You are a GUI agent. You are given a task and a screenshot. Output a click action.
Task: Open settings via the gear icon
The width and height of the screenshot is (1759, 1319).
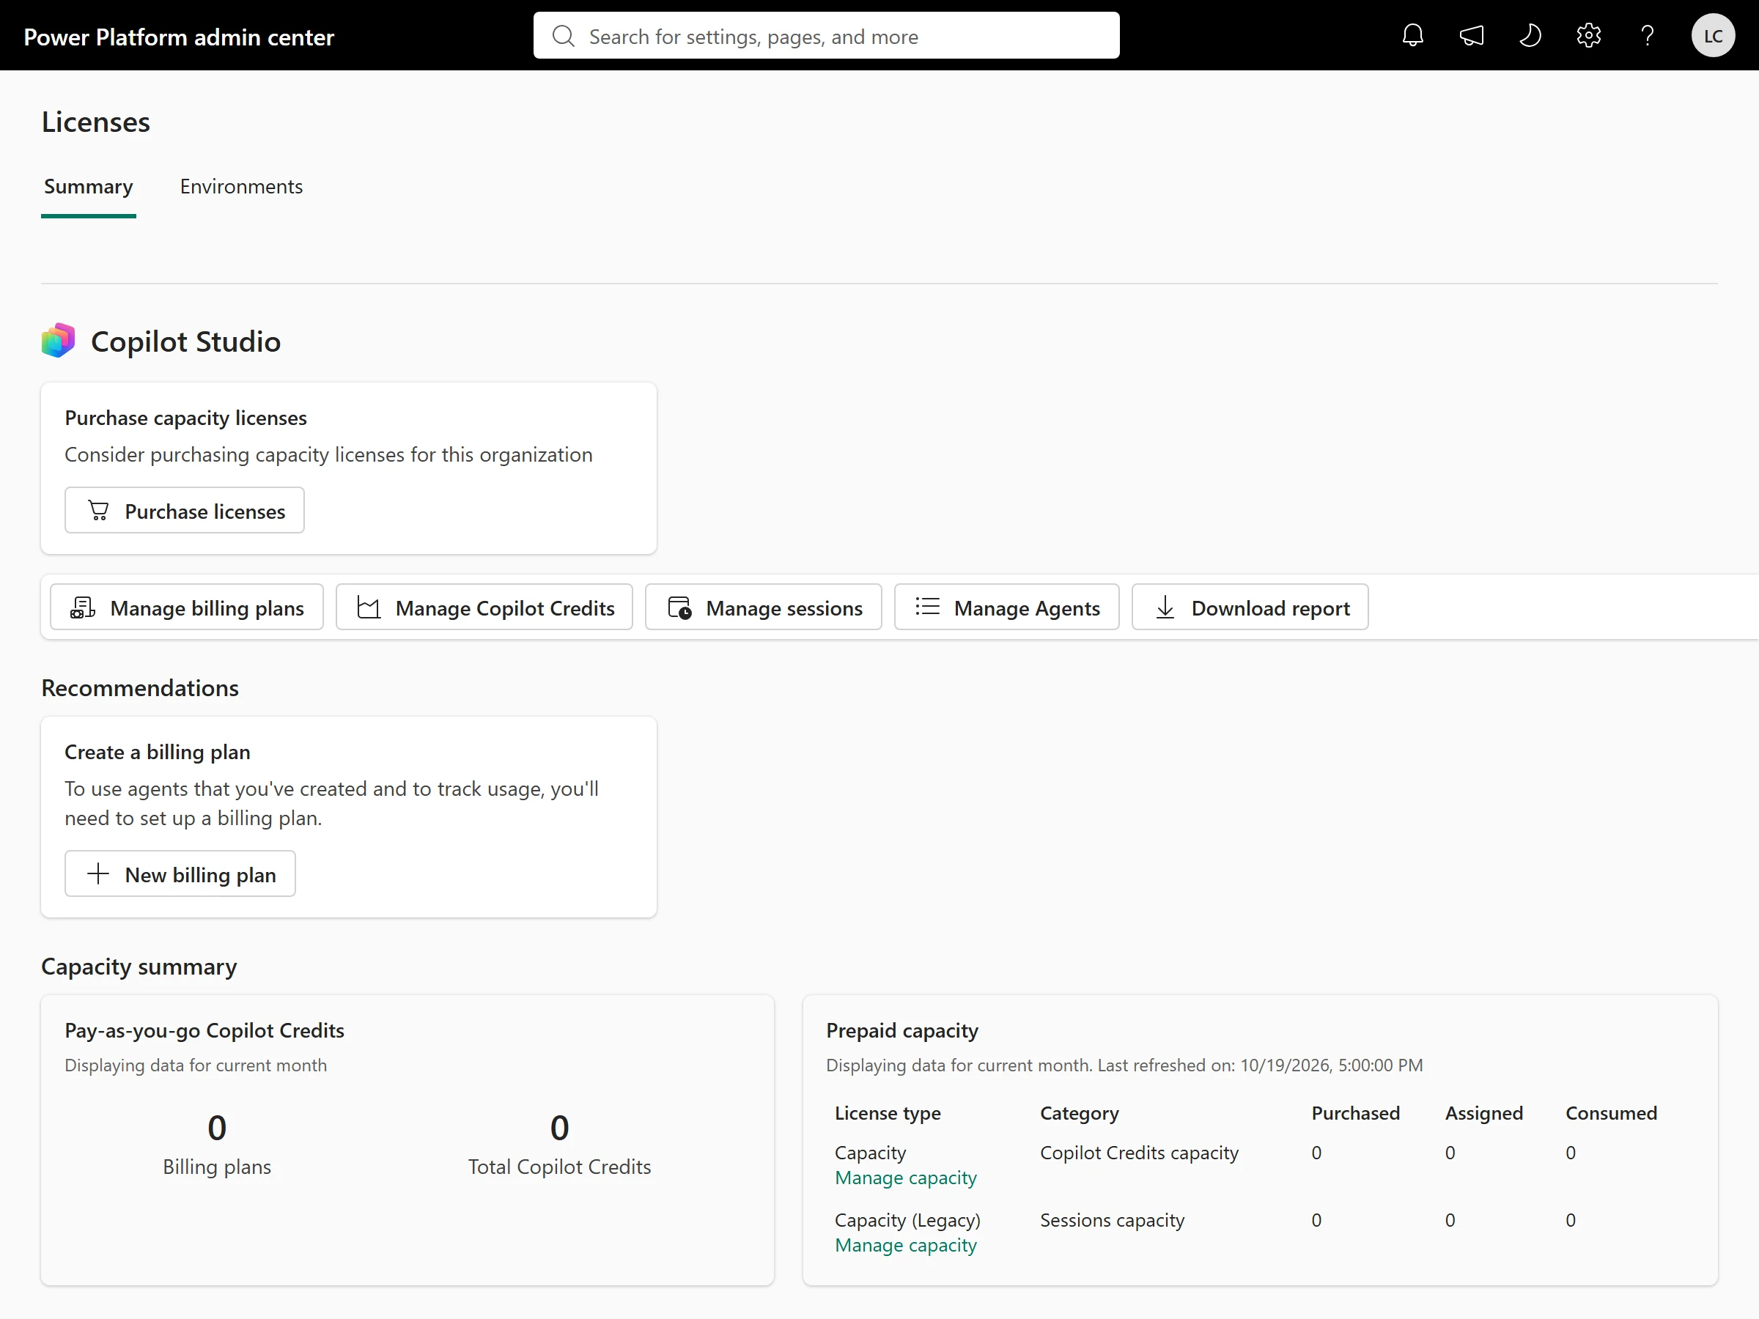1588,36
